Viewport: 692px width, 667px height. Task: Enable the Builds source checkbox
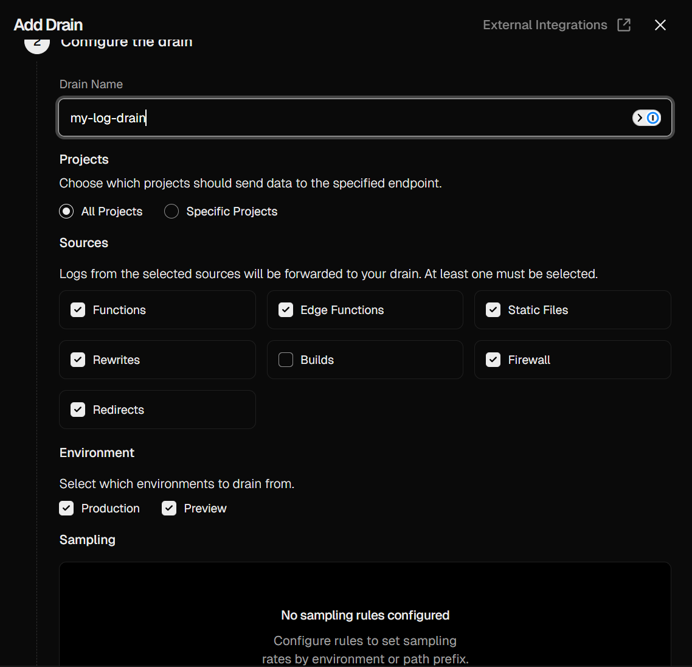point(286,360)
